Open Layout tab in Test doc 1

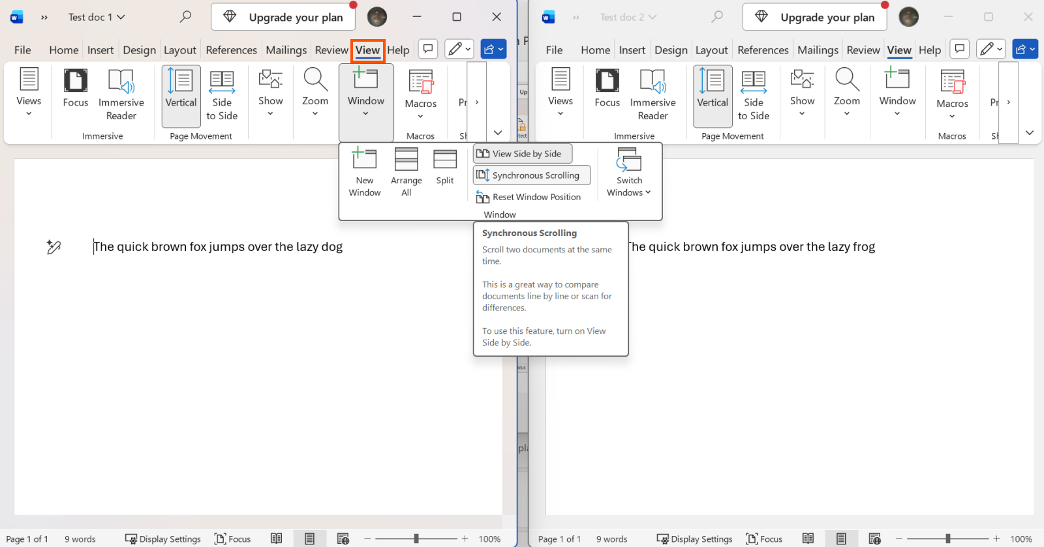click(180, 50)
